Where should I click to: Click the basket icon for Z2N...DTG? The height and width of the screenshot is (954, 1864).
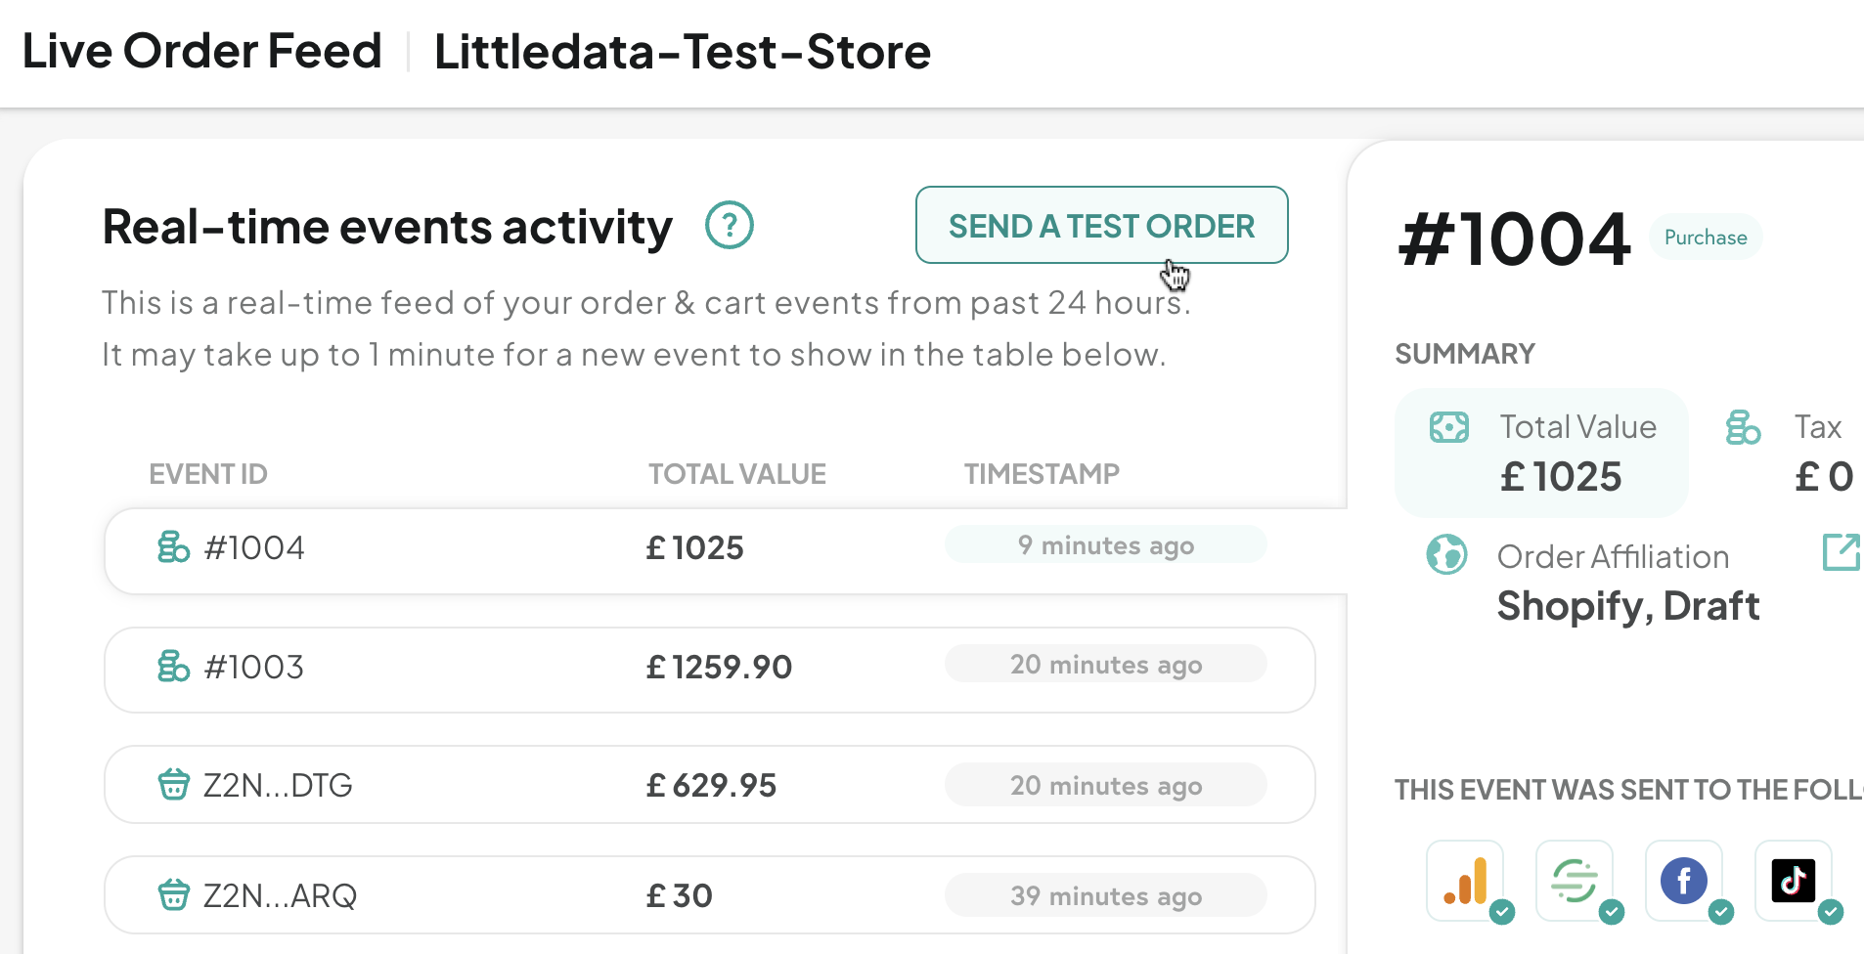pyautogui.click(x=174, y=784)
